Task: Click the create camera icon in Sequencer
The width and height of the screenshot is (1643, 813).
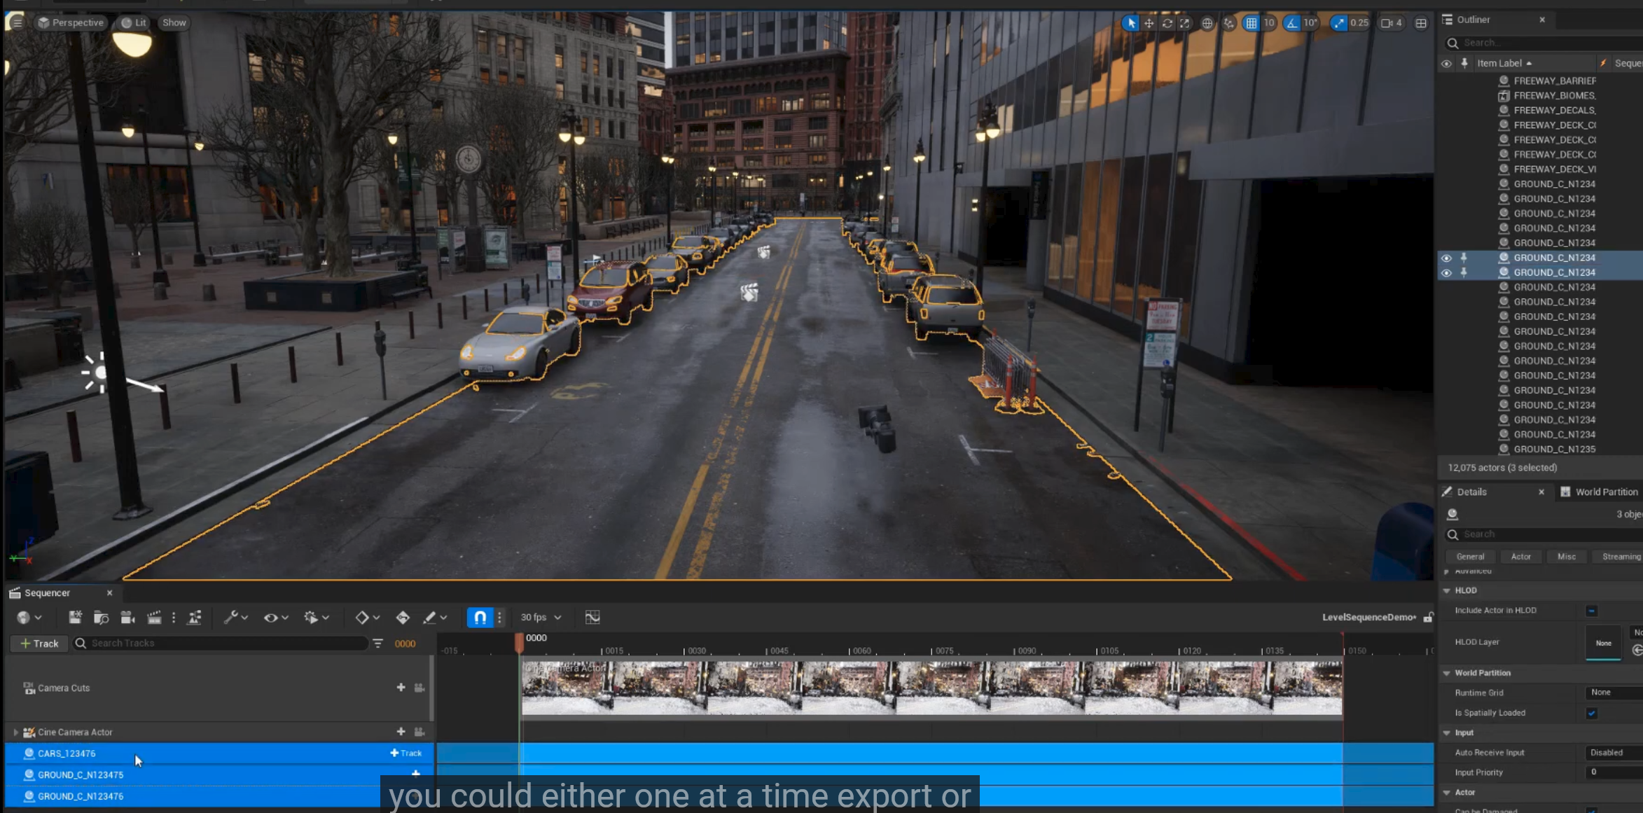Action: click(127, 617)
